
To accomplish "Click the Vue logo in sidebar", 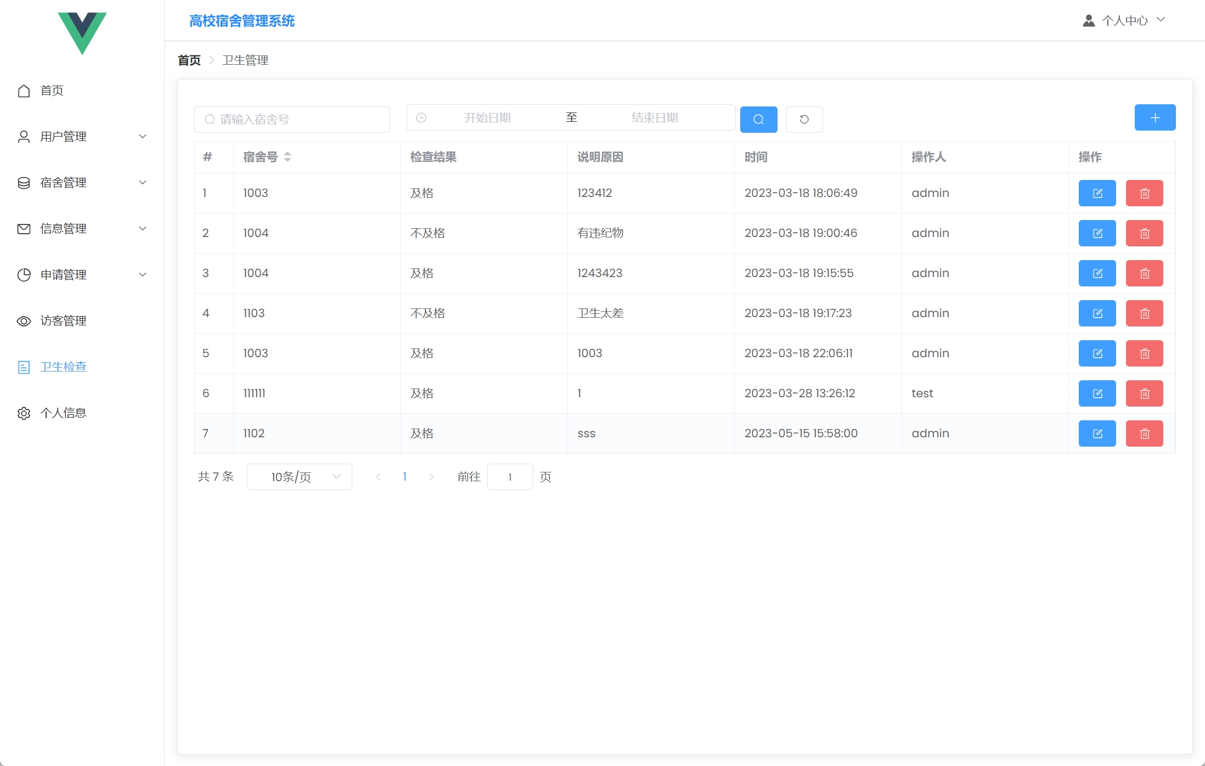I will point(82,33).
